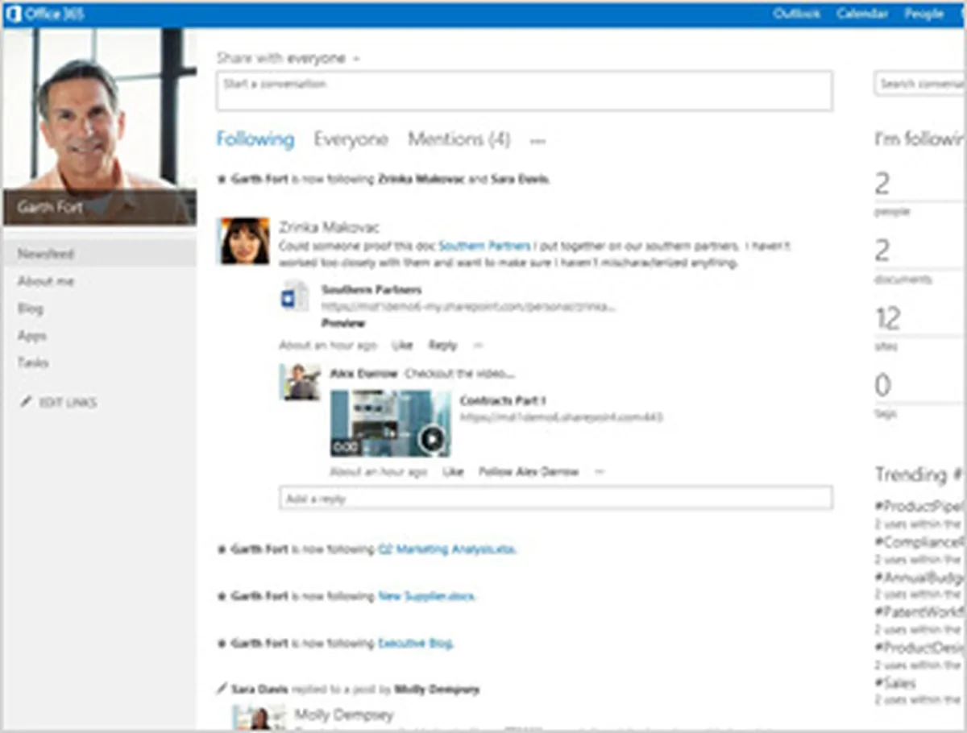967x733 pixels.
Task: Click the Start a conversation text box
Action: coord(524,91)
